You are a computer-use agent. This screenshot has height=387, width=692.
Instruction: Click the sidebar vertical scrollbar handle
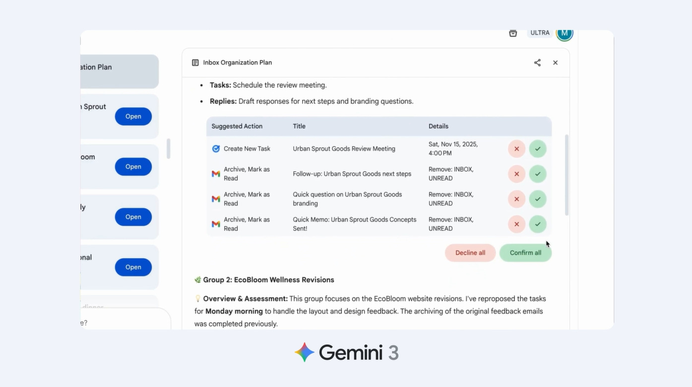(x=169, y=148)
